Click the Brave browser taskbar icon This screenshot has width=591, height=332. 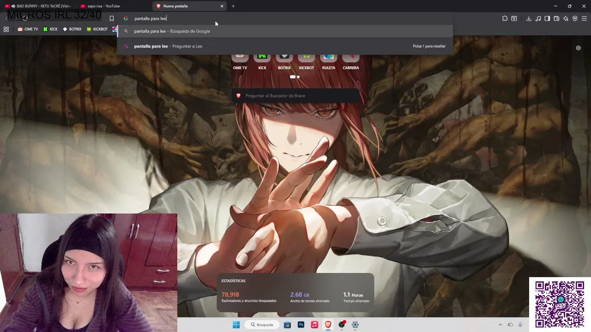(x=328, y=325)
